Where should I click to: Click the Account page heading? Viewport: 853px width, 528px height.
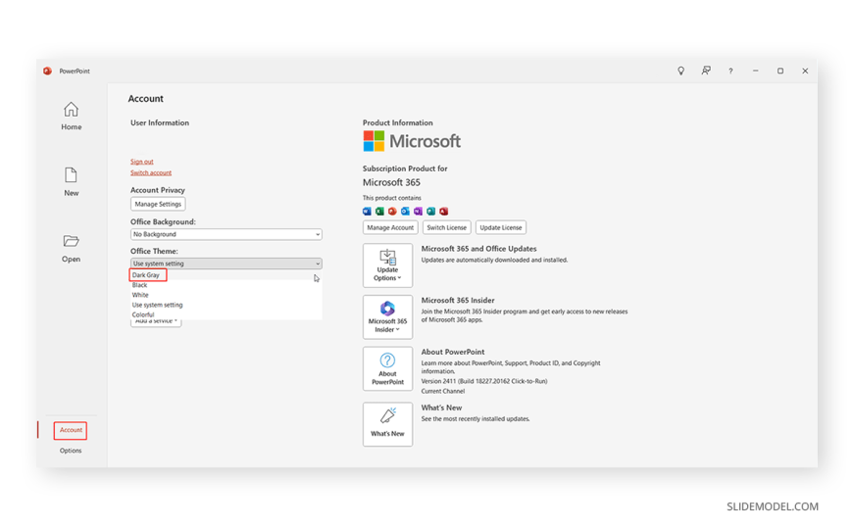tap(146, 98)
